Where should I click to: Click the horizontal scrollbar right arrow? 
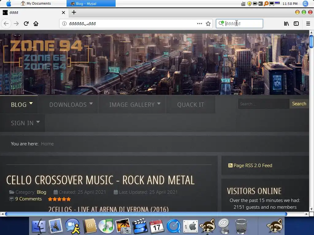(x=307, y=214)
